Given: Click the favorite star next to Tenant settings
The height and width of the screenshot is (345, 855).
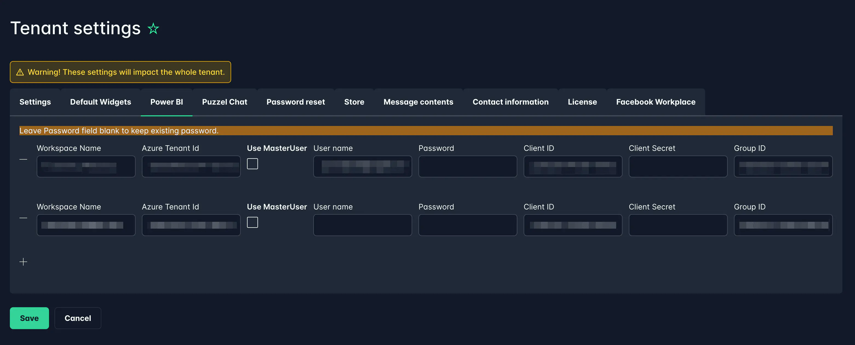Looking at the screenshot, I should [153, 28].
